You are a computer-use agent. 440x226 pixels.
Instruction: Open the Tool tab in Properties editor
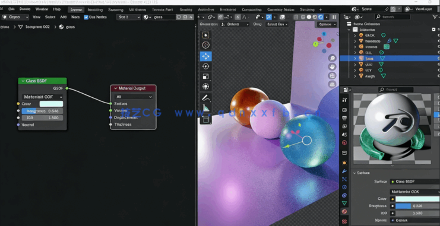point(344,100)
